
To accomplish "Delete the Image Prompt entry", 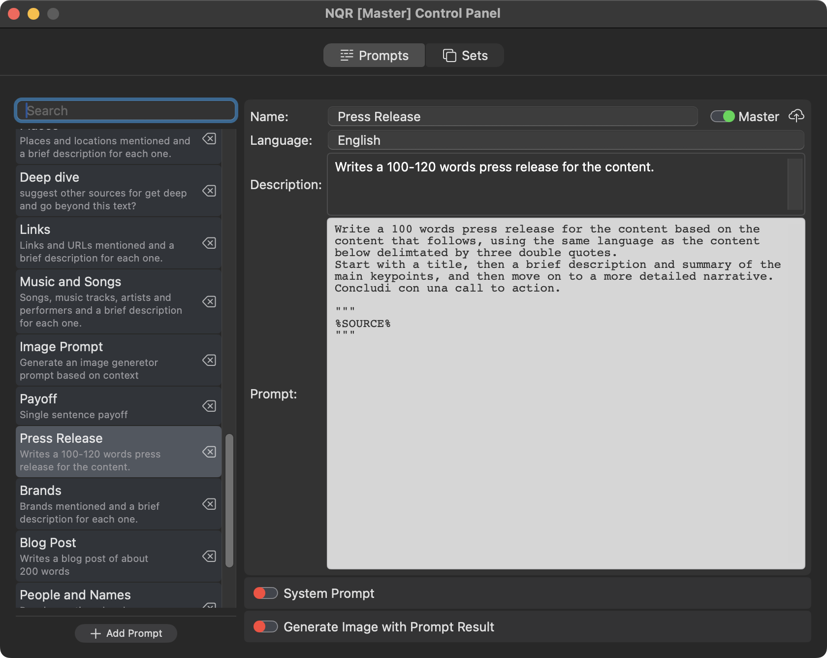I will (x=209, y=361).
